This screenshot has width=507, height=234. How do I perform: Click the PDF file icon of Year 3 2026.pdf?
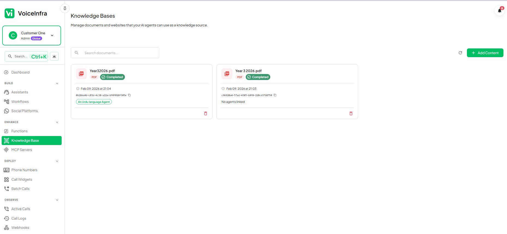[227, 74]
